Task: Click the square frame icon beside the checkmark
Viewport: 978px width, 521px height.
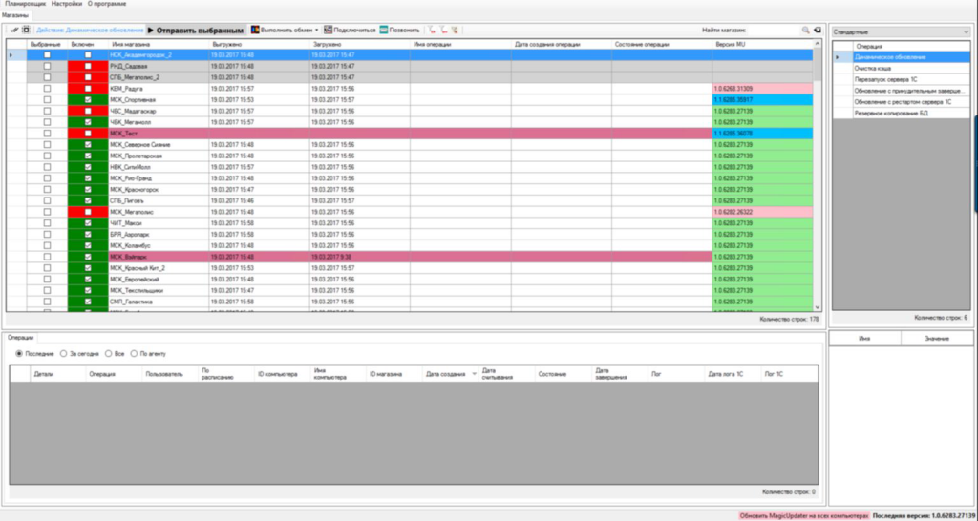Action: point(26,30)
